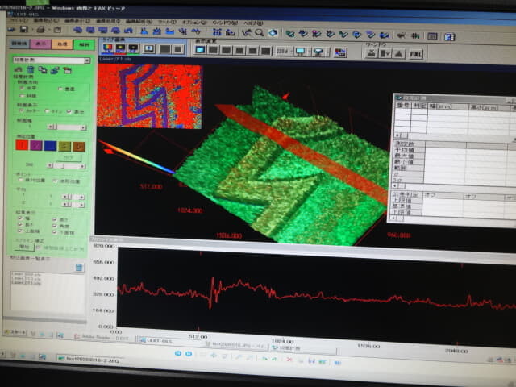Open the measurement type dropdown in green panel
Screen dimensions: 516x387
85,60
